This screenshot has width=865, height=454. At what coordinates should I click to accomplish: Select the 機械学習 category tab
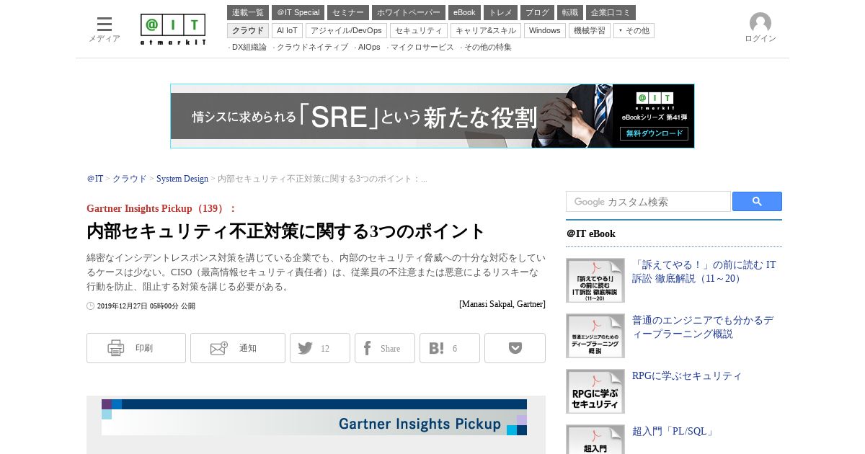point(590,30)
